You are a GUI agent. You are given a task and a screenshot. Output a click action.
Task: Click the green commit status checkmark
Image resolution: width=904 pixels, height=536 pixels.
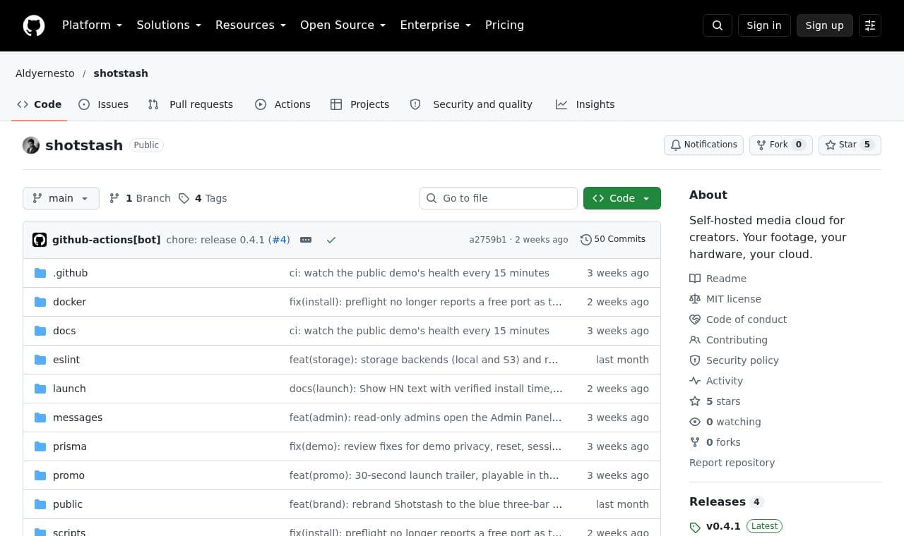331,240
